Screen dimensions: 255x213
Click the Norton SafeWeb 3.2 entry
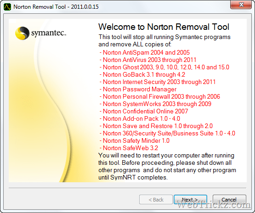point(129,148)
